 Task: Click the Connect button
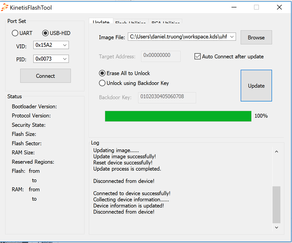(x=45, y=76)
